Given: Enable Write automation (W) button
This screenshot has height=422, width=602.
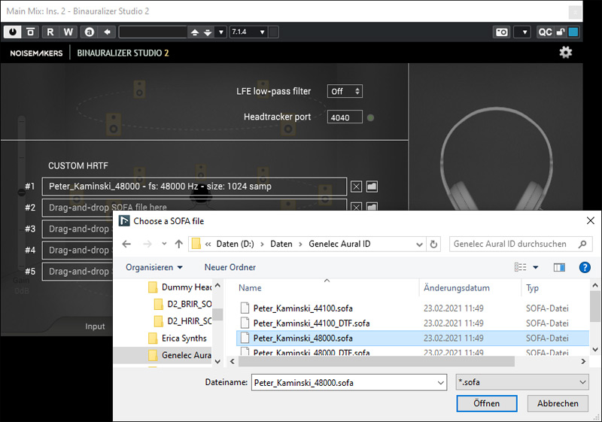Looking at the screenshot, I should [68, 32].
